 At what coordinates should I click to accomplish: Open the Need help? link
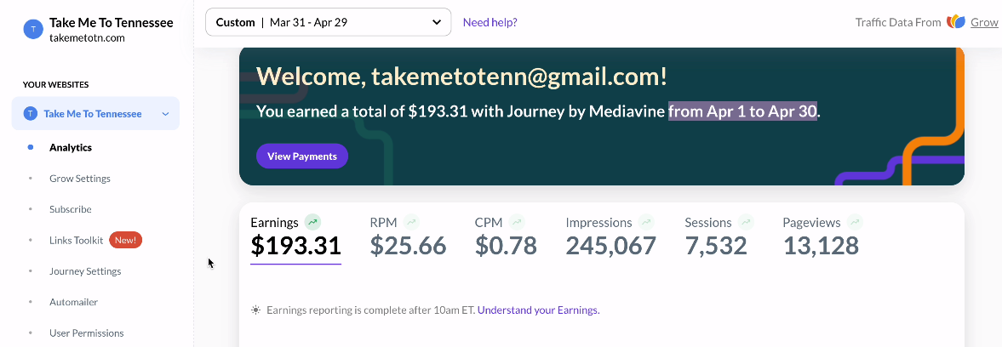point(490,22)
